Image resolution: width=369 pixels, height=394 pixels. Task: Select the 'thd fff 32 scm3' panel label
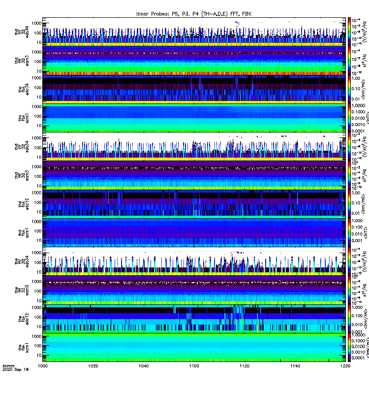tap(22, 175)
